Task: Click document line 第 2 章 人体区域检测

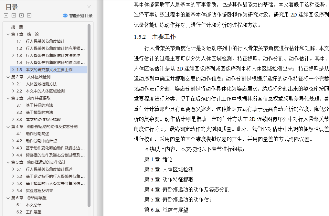Action: tap(169, 169)
